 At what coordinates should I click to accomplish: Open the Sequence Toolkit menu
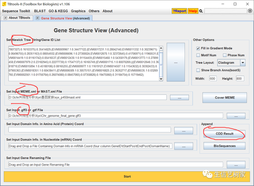click(x=16, y=11)
